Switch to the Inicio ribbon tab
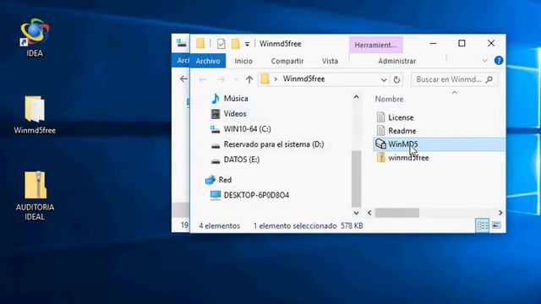This screenshot has width=541, height=304. click(x=243, y=61)
